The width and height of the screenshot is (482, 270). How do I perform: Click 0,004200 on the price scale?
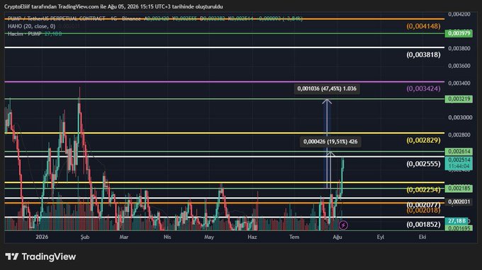click(x=459, y=14)
